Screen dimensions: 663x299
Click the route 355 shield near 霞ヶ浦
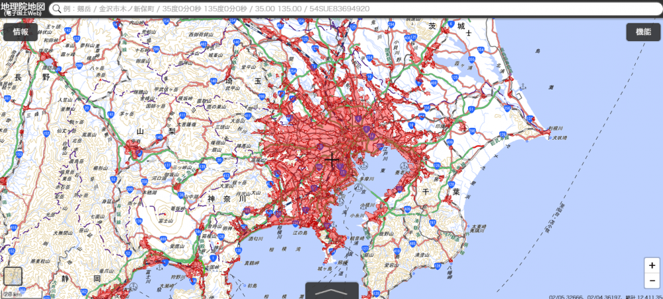[x=471, y=59]
